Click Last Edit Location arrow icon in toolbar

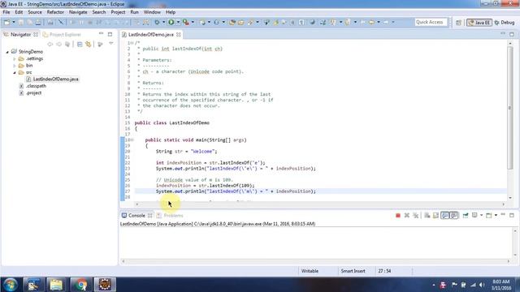coord(362,22)
